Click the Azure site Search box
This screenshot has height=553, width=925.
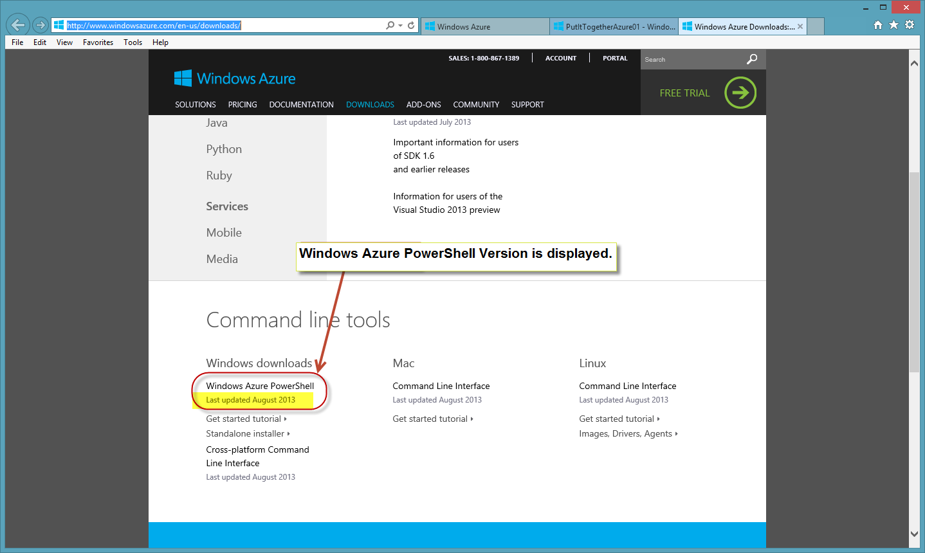(693, 59)
